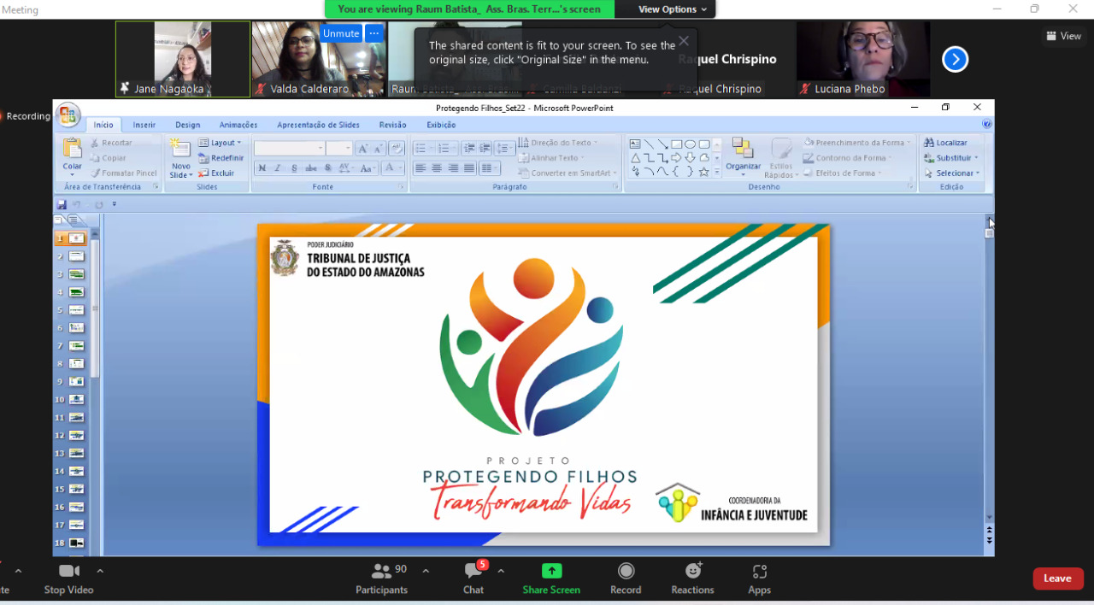1094x605 pixels.
Task: Open the Revisão ribbon tab
Action: (x=393, y=125)
